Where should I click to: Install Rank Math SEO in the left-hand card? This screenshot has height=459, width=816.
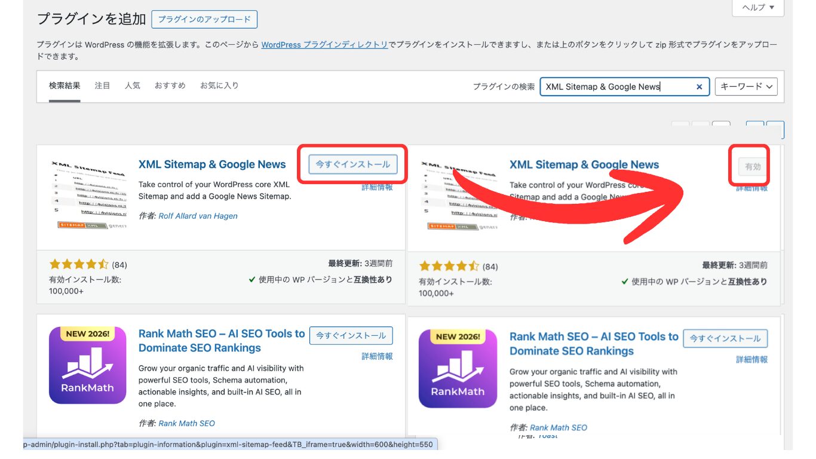coord(351,335)
